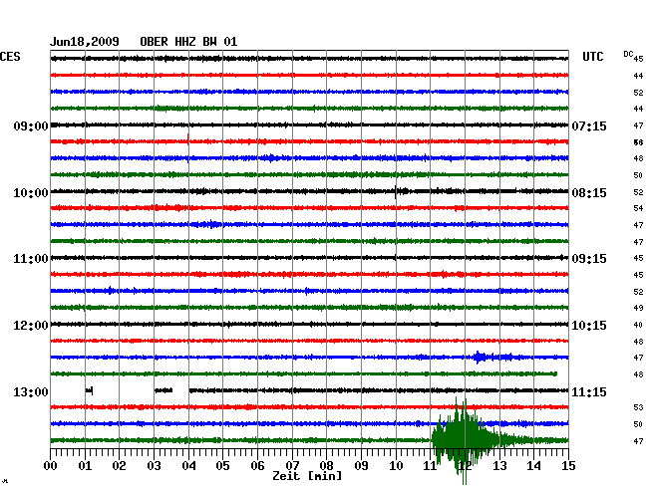Click the 11:15 UTC time label
648x492 pixels.
(589, 391)
